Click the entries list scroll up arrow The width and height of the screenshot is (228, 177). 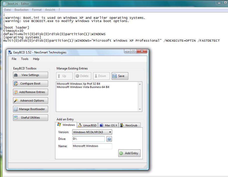[140, 84]
